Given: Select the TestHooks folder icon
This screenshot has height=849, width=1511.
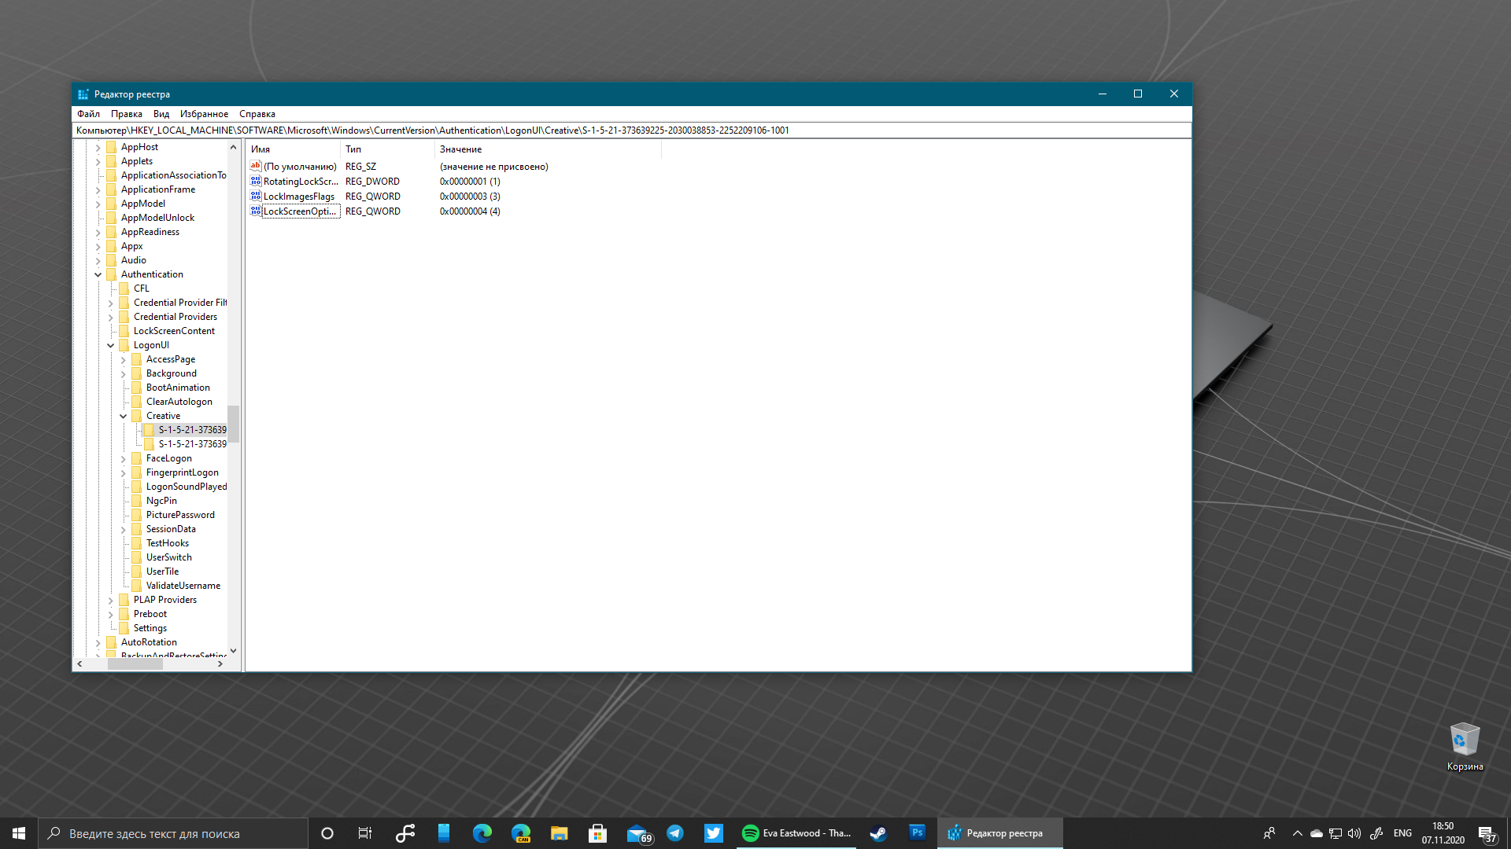Looking at the screenshot, I should pyautogui.click(x=137, y=543).
